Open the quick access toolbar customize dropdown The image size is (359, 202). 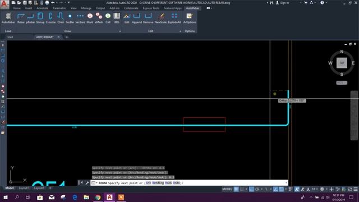coord(68,3)
